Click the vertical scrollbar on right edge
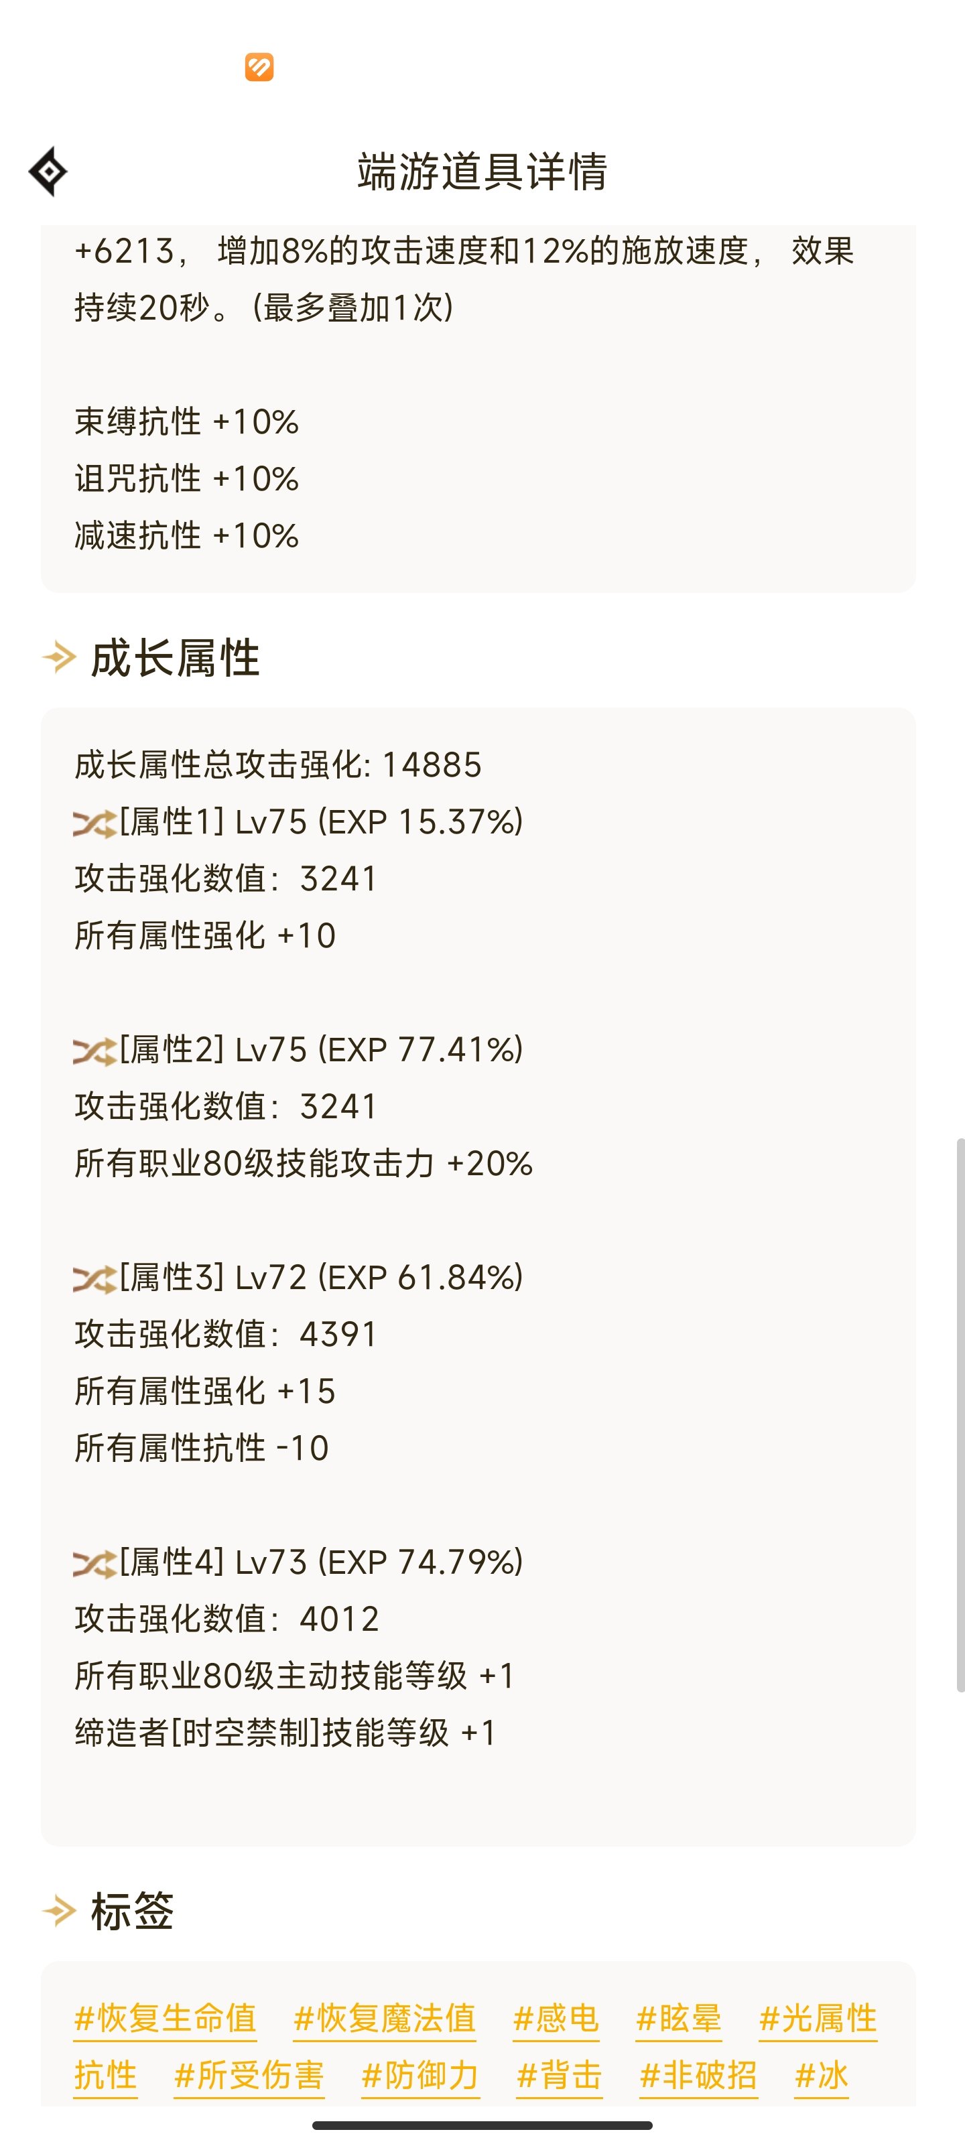This screenshot has width=965, height=2144. point(960,1415)
